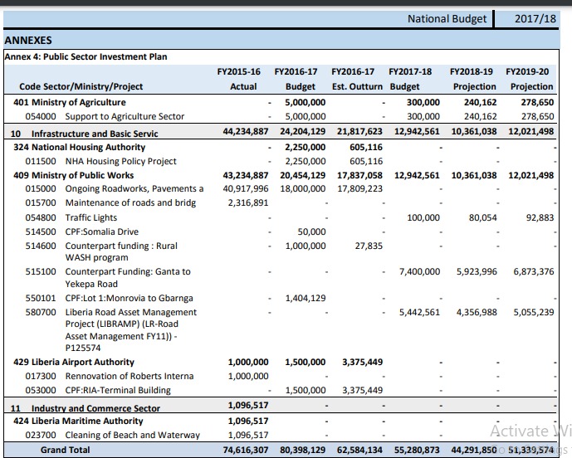Click the Support to Agriculture Sector project
Screen dimensions: 572x458
(x=125, y=116)
